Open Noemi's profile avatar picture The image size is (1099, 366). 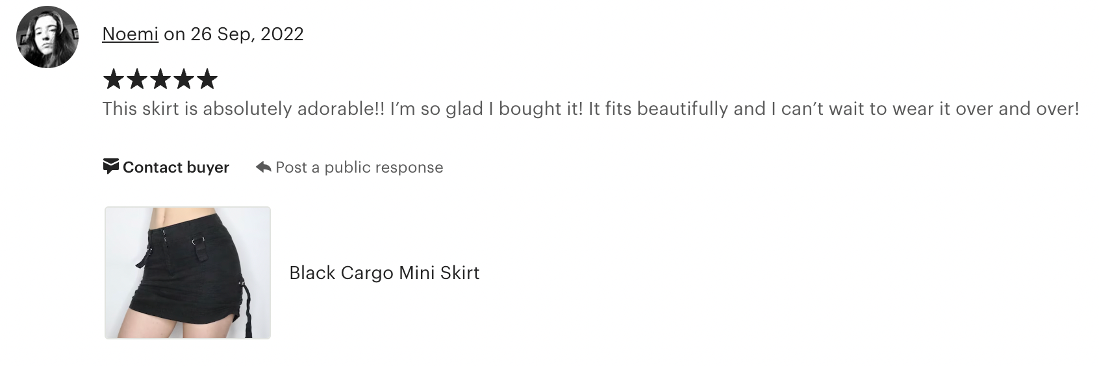click(x=47, y=37)
